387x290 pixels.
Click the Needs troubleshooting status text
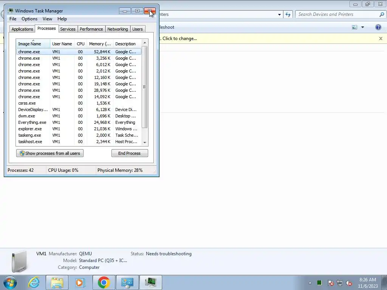(169, 254)
